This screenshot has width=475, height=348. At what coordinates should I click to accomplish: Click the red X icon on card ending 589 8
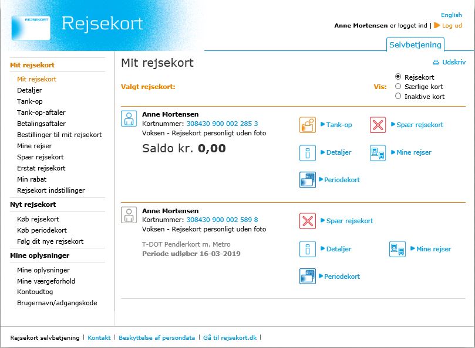pyautogui.click(x=308, y=221)
